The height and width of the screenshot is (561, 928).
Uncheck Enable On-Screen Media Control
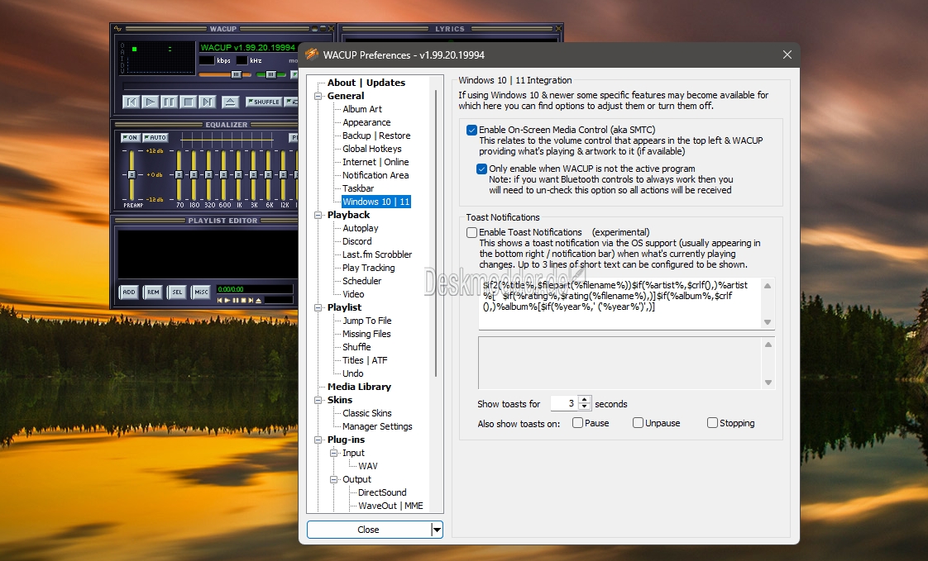pyautogui.click(x=471, y=130)
